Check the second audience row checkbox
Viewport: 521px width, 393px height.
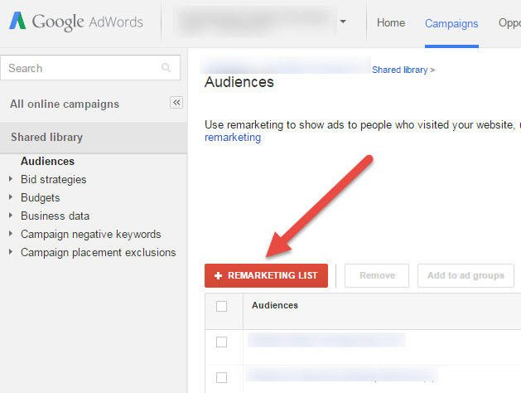click(x=221, y=378)
